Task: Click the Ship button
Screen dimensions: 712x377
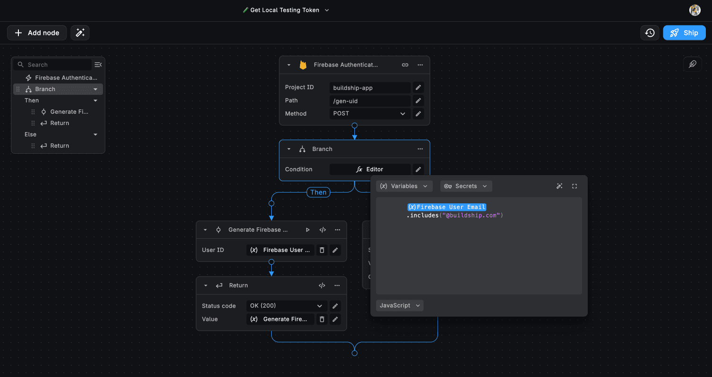Action: pos(684,33)
